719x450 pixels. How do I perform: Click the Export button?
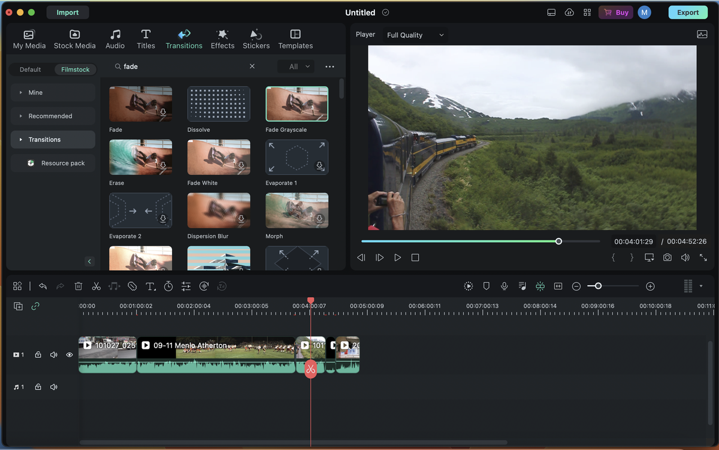688,13
